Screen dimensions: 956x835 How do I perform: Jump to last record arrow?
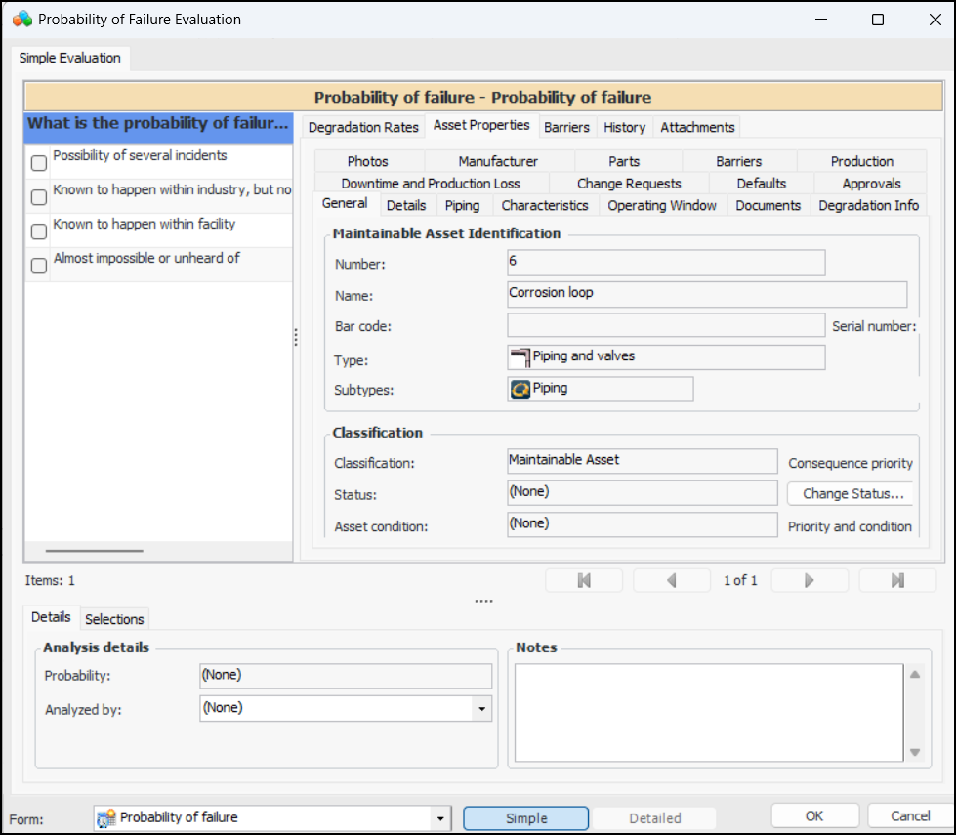[x=897, y=580]
